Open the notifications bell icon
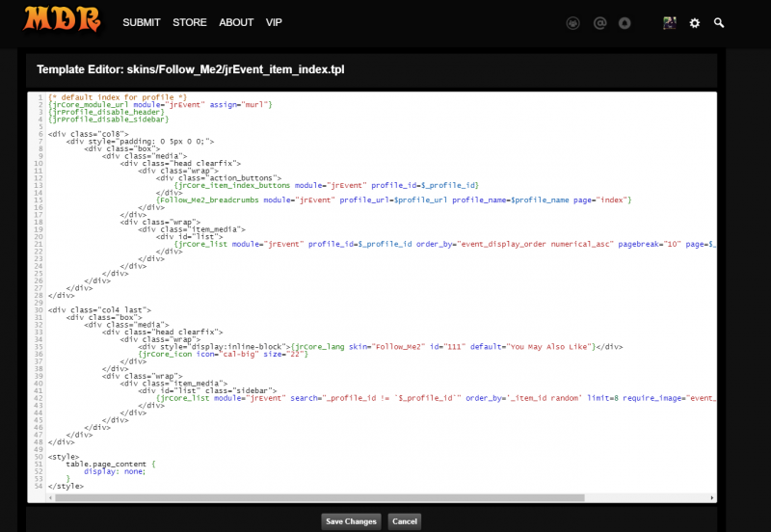This screenshot has width=771, height=532. [625, 22]
